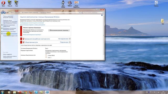Open Включение и отключение брандмауэра link
Screen dimensions: 168x94
(x=9, y=29)
